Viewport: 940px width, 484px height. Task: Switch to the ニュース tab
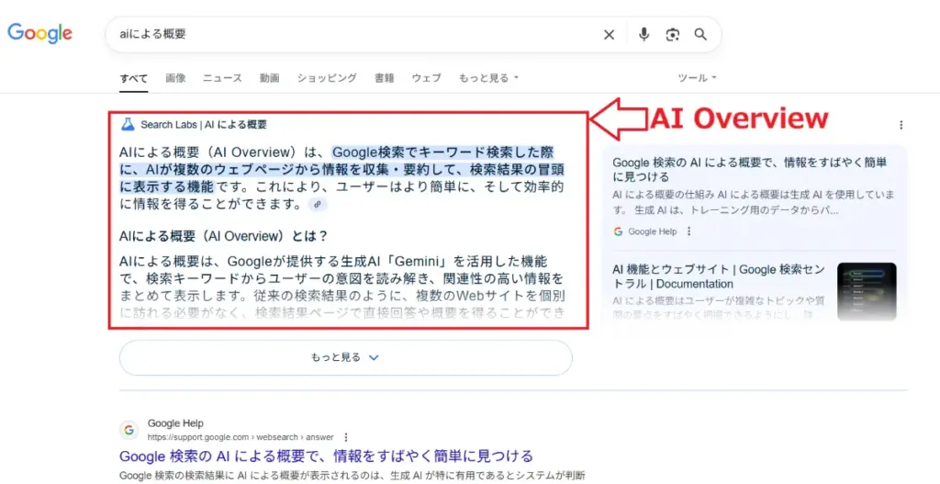coord(222,78)
